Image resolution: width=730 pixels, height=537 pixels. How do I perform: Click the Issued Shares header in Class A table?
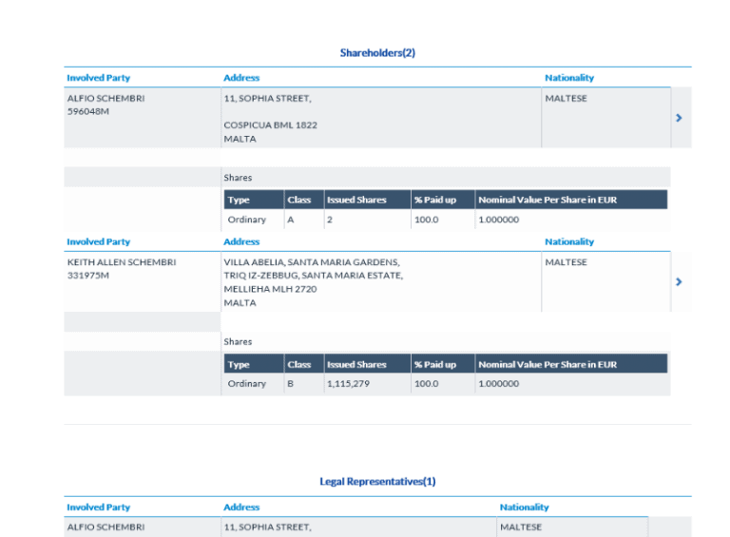click(356, 201)
